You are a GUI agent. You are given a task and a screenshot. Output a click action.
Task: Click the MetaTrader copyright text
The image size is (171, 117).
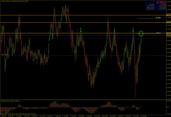point(19,114)
